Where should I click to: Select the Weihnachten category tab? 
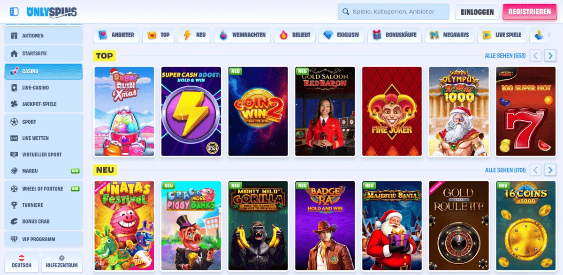point(243,35)
